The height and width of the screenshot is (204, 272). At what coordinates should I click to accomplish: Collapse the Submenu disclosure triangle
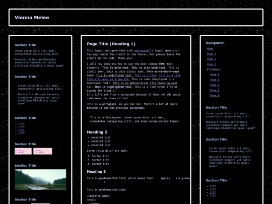click(x=208, y=70)
